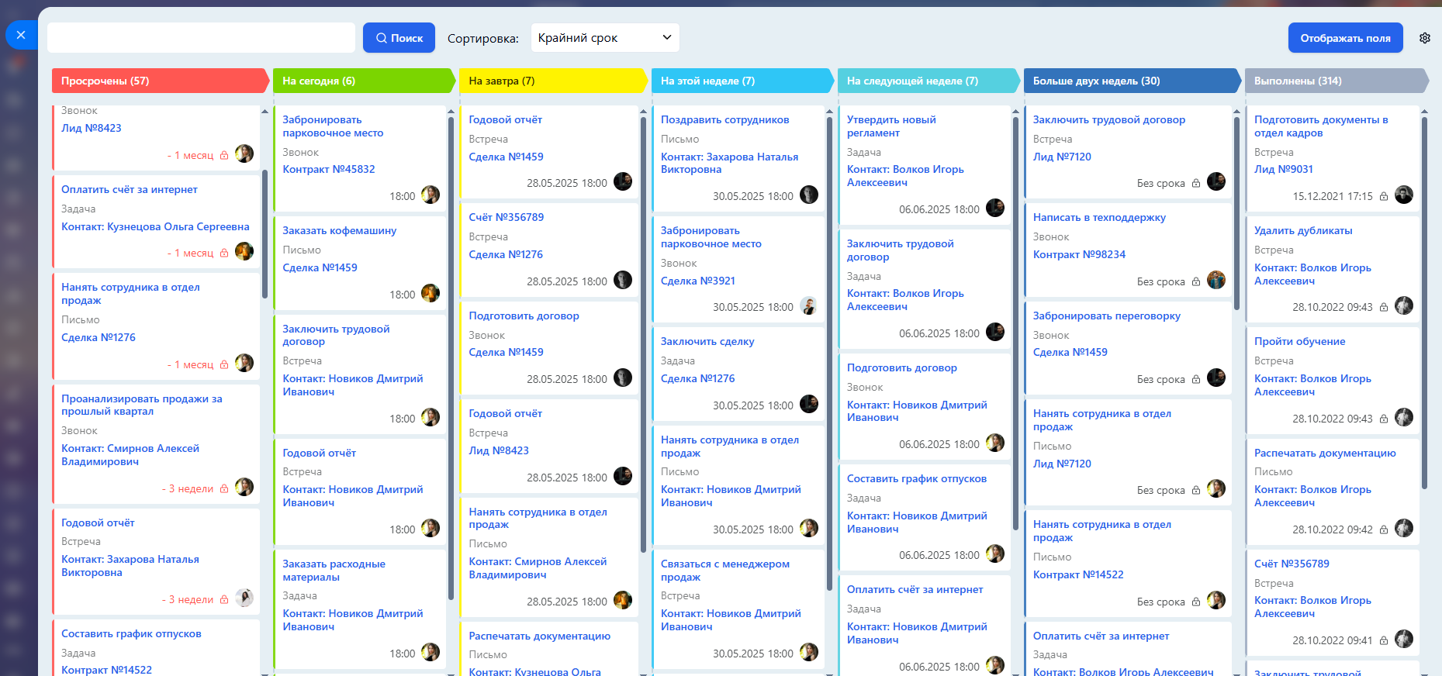Click lock icon on Написать в техподдержку card
Image resolution: width=1442 pixels, height=676 pixels.
pyautogui.click(x=1196, y=281)
